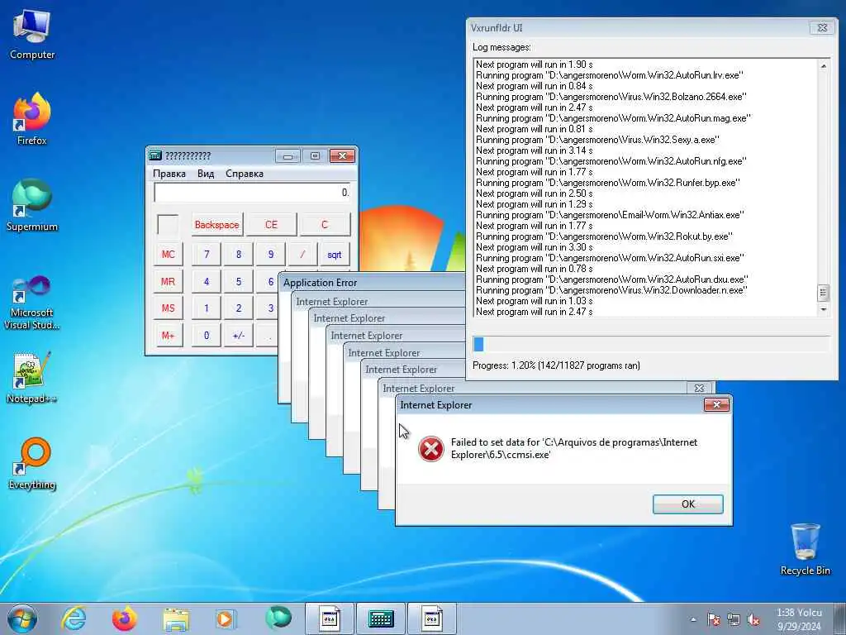
Task: Click the 2 key on calculator
Action: click(x=239, y=308)
